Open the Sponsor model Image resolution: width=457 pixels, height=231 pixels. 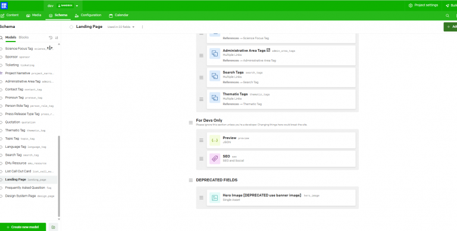(29, 57)
